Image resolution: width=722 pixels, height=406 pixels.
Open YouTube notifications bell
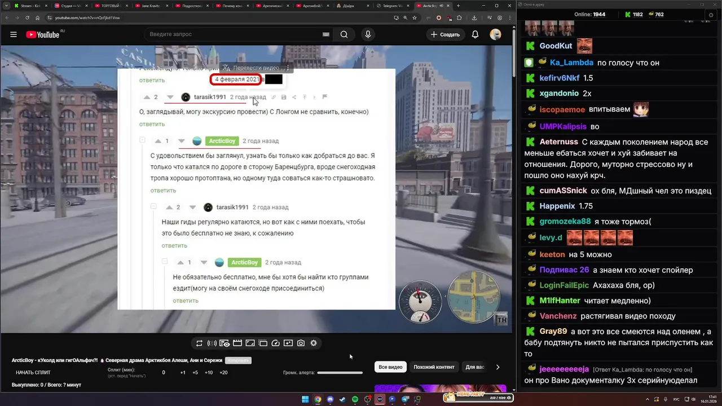click(475, 34)
